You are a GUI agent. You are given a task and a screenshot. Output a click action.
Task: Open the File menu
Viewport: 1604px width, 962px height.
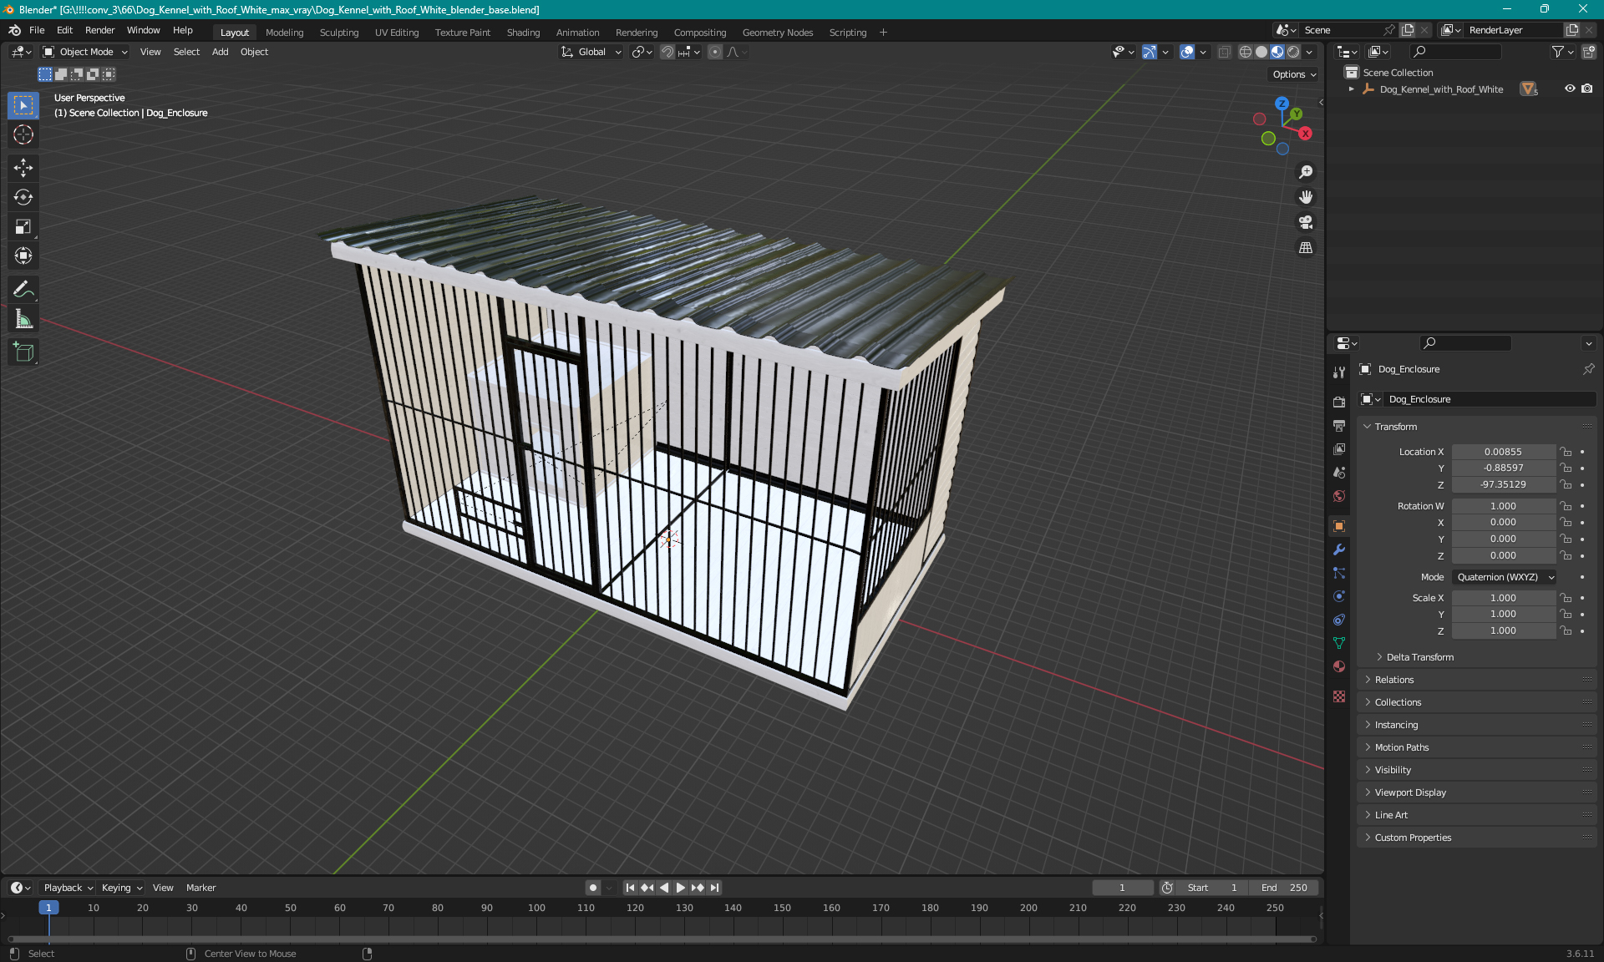click(37, 30)
